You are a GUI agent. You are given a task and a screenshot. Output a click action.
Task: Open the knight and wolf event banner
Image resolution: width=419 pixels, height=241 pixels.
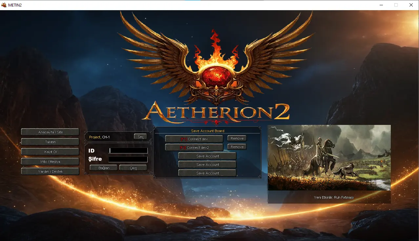329,157
